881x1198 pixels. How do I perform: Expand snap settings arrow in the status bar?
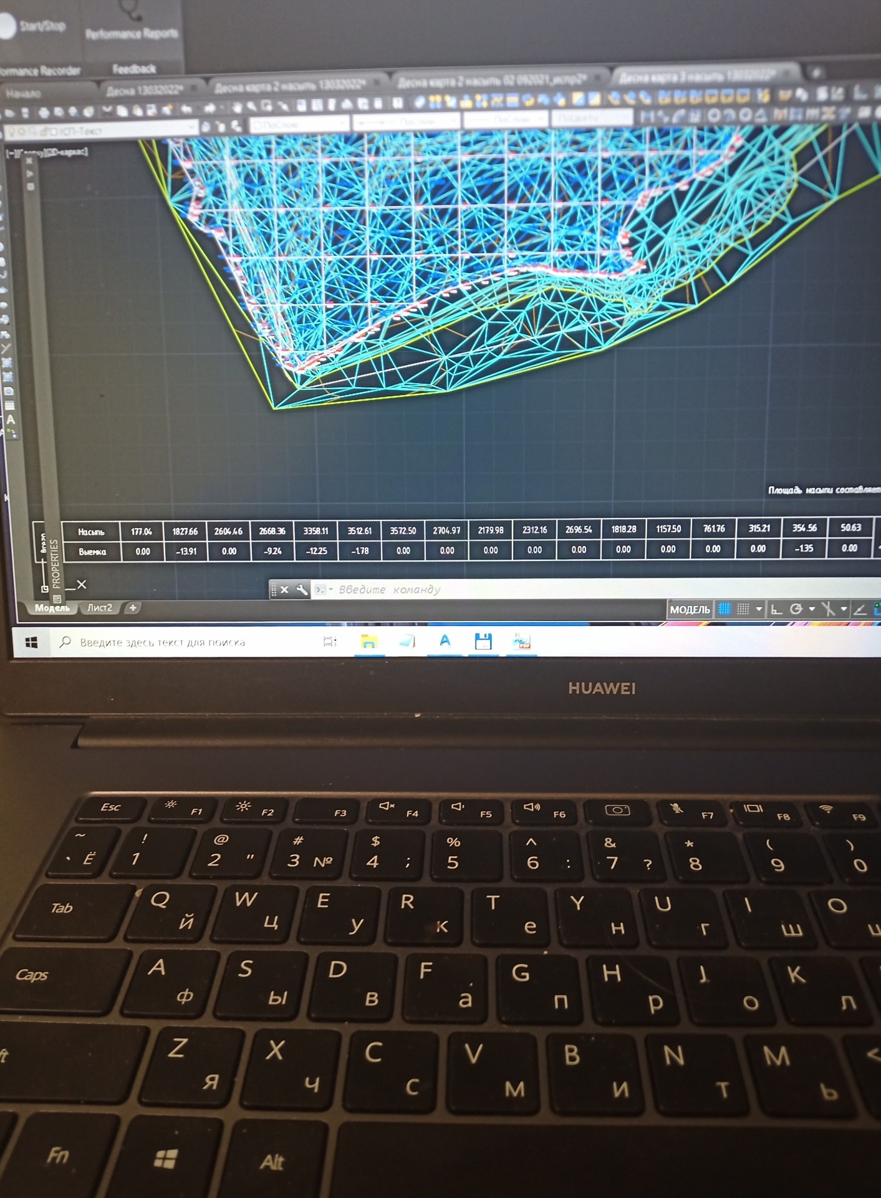point(759,609)
